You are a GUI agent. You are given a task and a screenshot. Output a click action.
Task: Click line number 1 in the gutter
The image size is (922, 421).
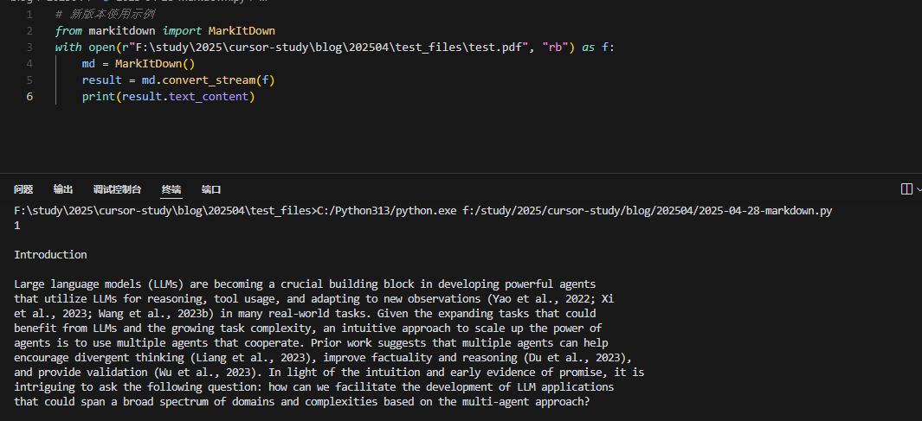29,14
